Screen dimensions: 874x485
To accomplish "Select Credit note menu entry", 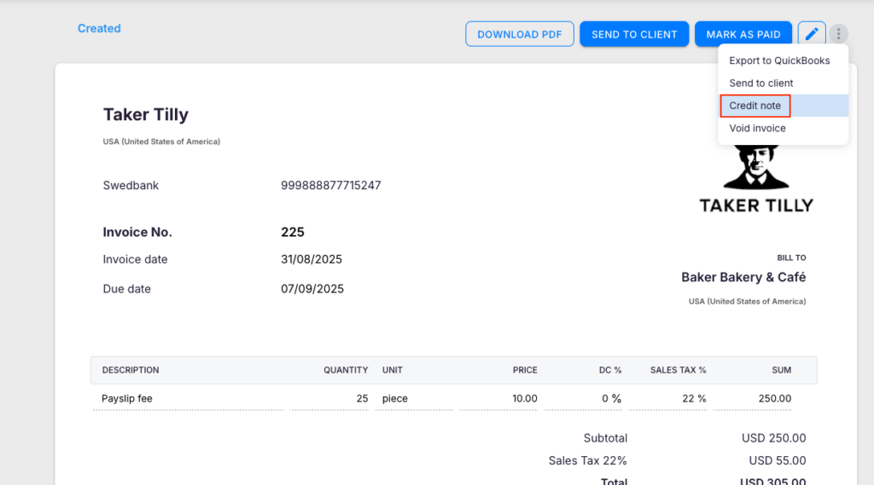I will [755, 106].
